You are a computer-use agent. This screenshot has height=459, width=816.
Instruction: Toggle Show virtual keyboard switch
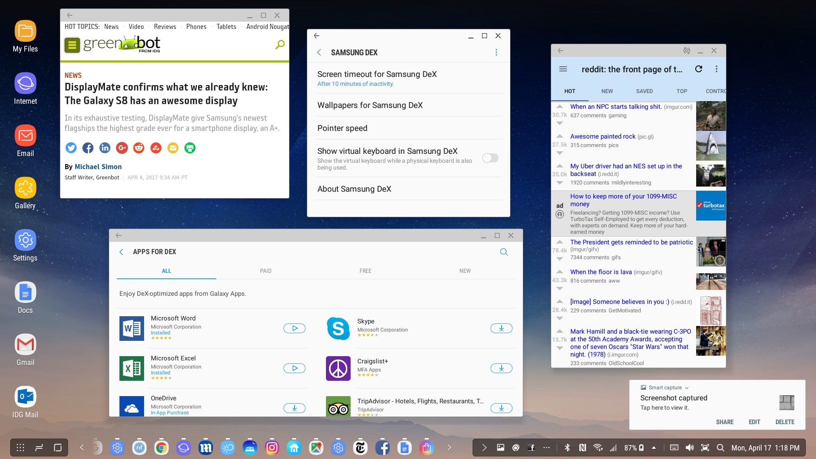[x=489, y=158]
